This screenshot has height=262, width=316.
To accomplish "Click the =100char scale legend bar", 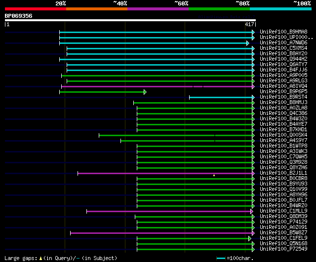I will [221, 259].
